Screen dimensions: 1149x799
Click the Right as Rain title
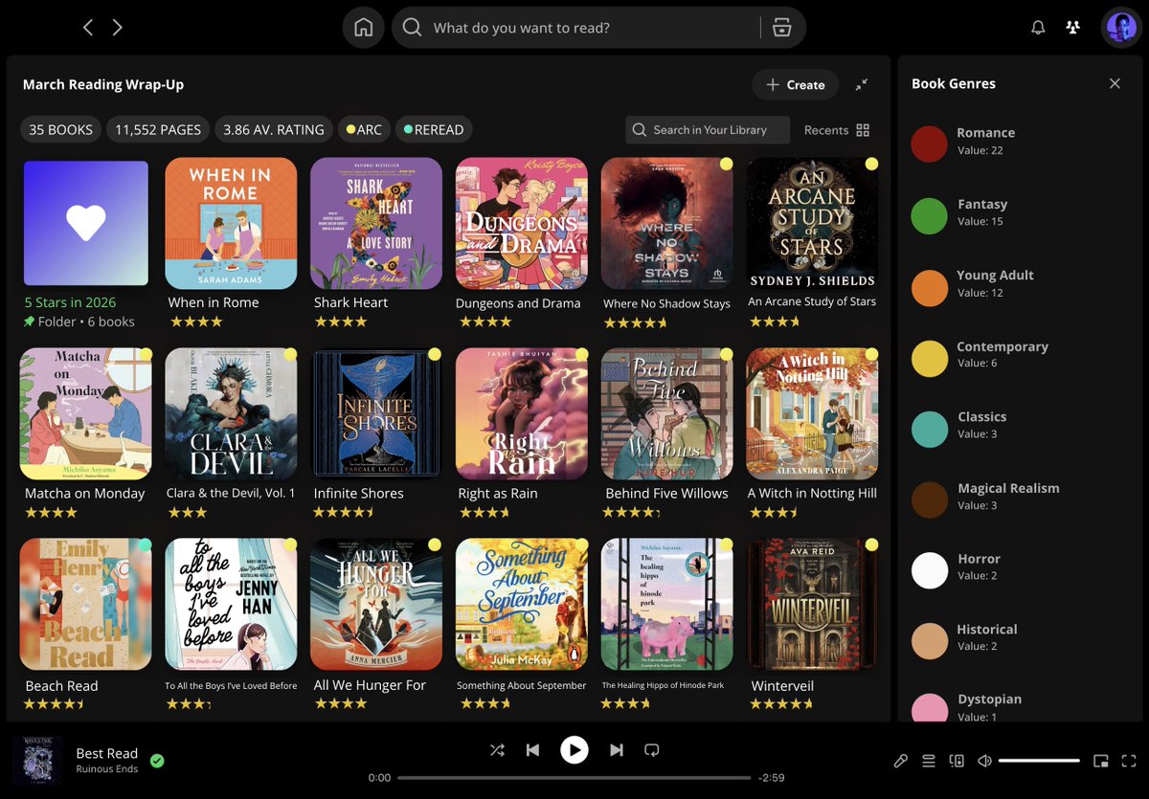point(498,494)
